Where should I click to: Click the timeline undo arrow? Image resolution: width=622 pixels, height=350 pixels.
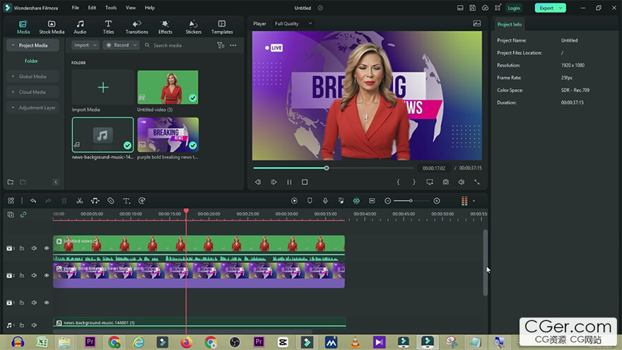tap(33, 201)
